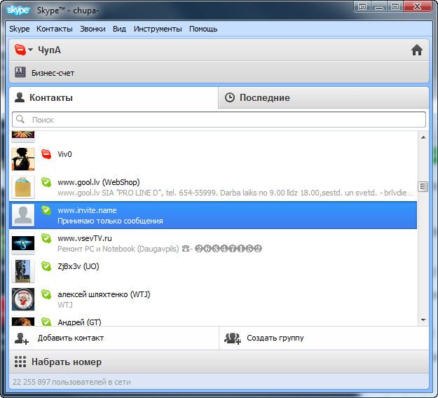The width and height of the screenshot is (438, 398).
Task: Click the scrollbar up arrow in contacts list
Action: coord(423,137)
